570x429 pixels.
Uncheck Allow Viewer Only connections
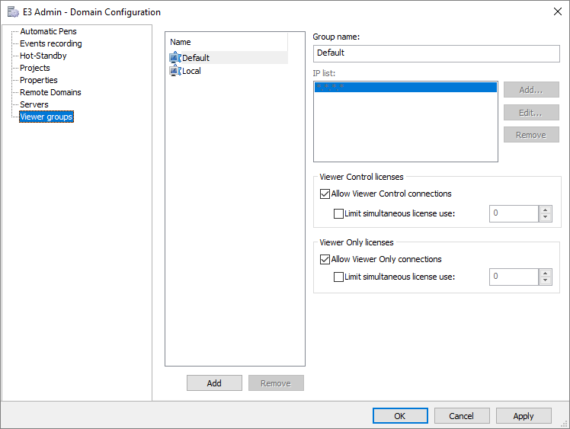325,259
